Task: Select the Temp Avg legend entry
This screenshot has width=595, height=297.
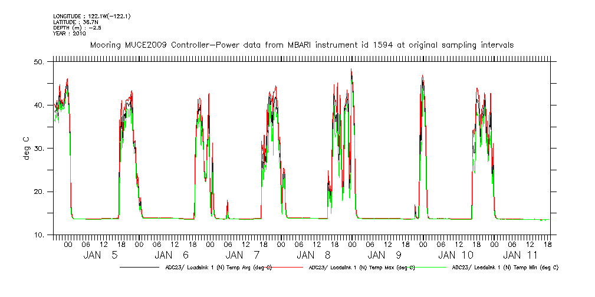Action: click(218, 267)
